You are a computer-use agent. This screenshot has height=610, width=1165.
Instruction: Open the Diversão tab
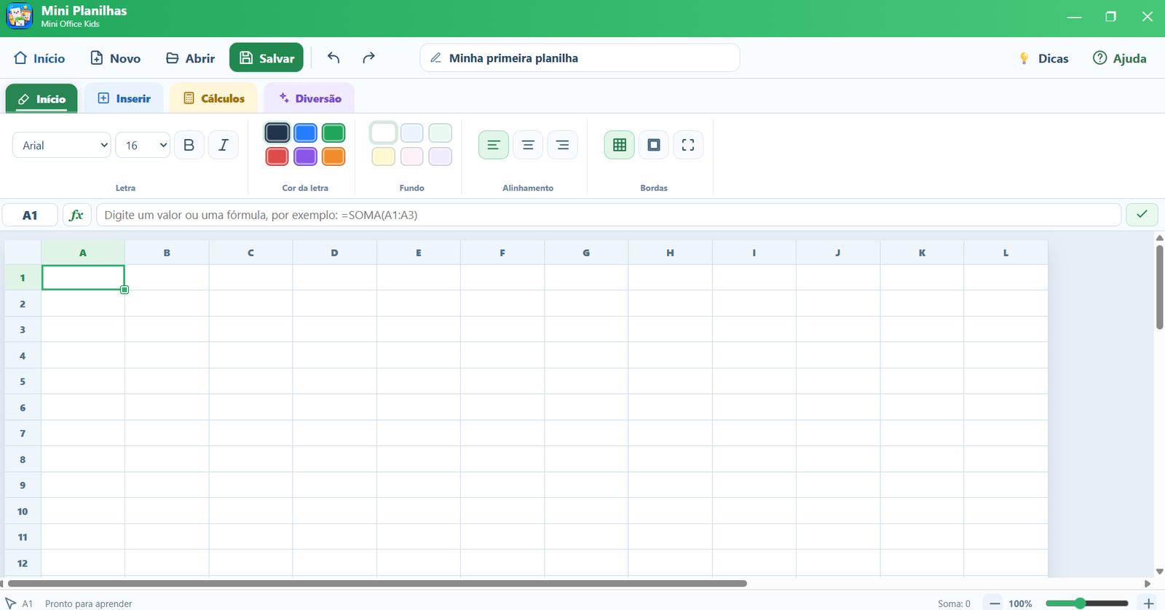coord(309,98)
